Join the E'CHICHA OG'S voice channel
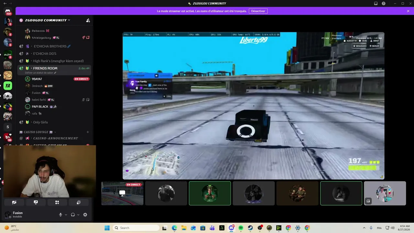Viewport: 414px width, 233px height. point(54,54)
